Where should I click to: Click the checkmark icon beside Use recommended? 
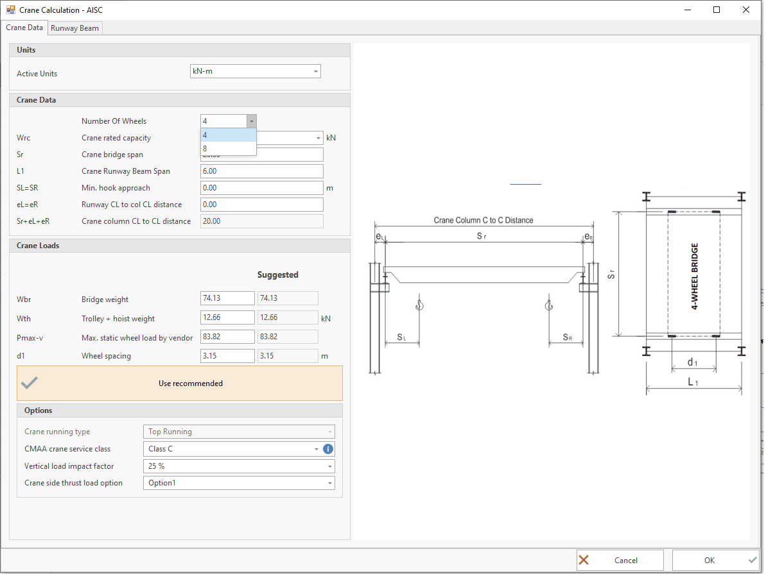click(30, 383)
